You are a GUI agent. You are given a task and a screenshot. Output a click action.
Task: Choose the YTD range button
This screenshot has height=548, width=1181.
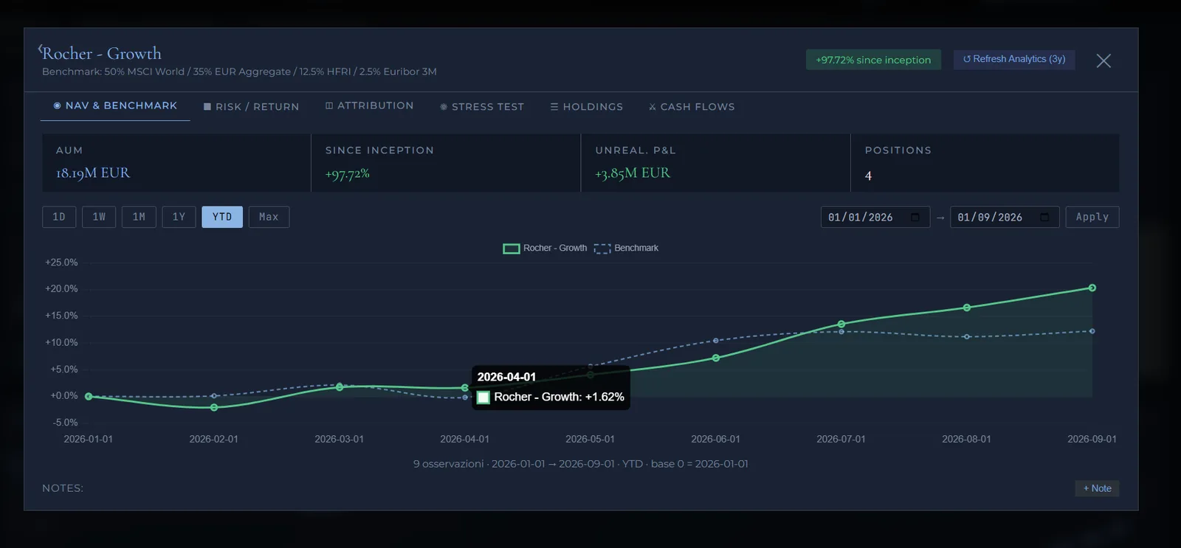point(222,217)
